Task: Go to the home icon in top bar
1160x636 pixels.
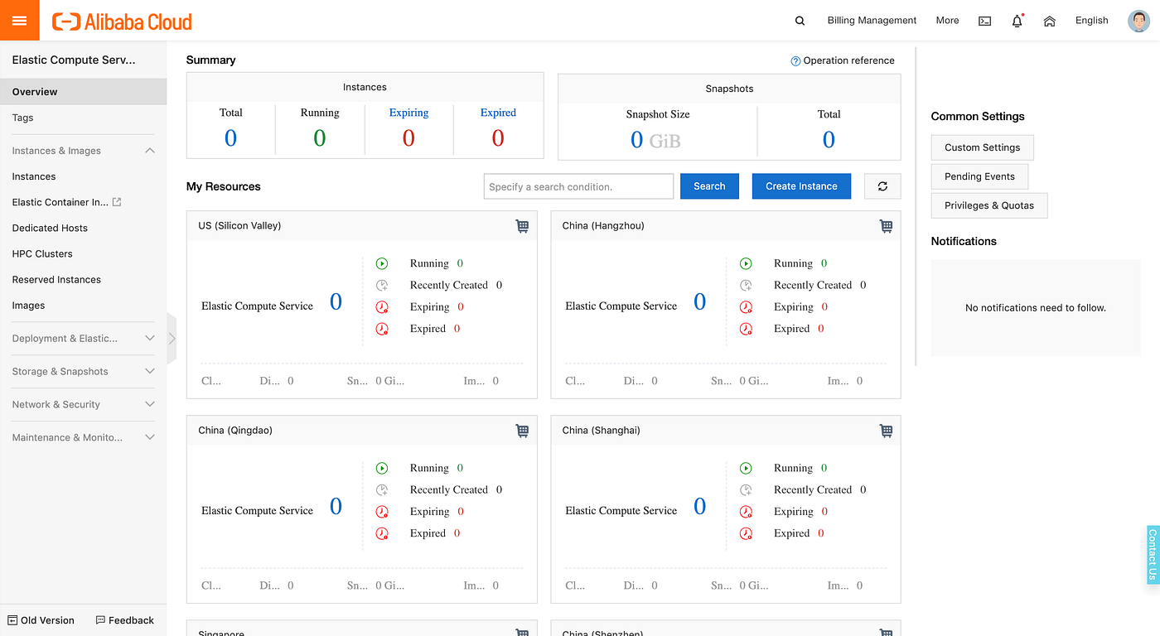Action: pyautogui.click(x=1050, y=21)
